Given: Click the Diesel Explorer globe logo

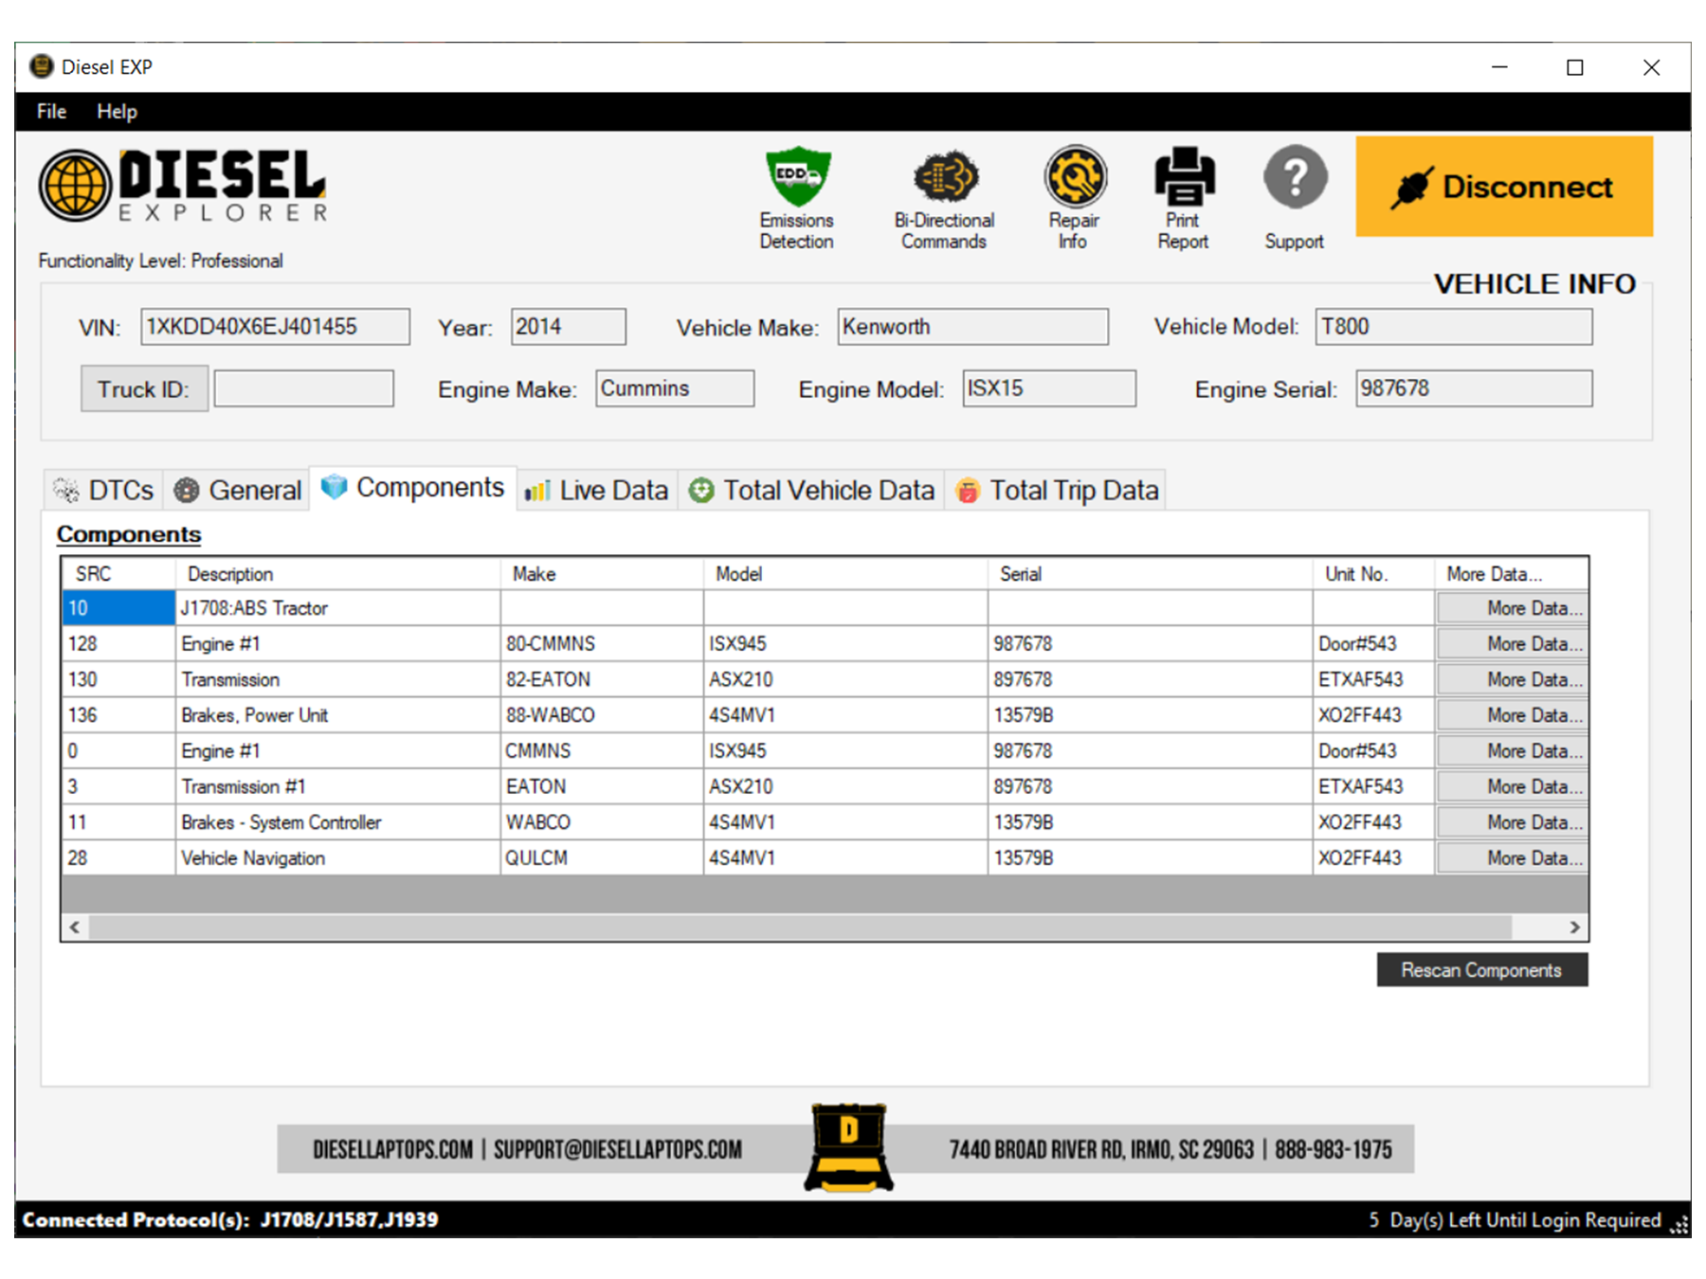Looking at the screenshot, I should click(76, 186).
